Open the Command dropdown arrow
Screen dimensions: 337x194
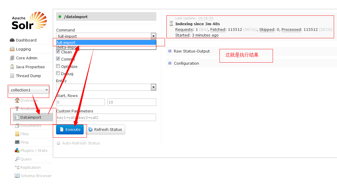[153, 36]
